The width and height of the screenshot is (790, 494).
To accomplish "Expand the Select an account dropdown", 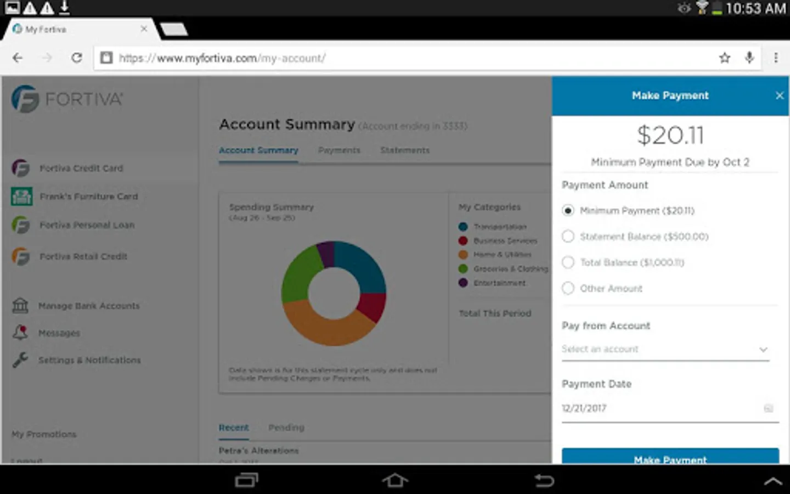I will [665, 350].
